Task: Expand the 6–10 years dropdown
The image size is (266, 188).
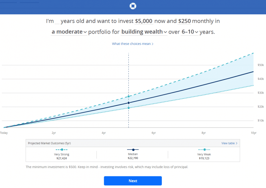Action: [190, 32]
